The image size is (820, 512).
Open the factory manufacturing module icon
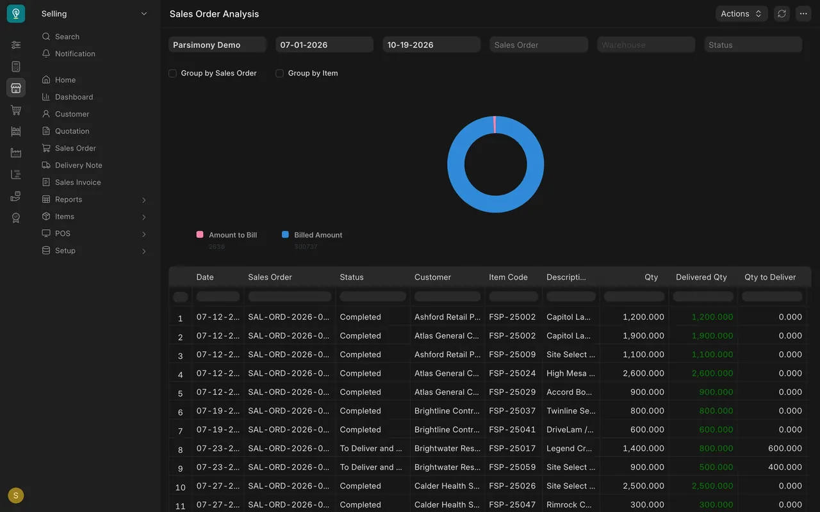click(x=16, y=153)
